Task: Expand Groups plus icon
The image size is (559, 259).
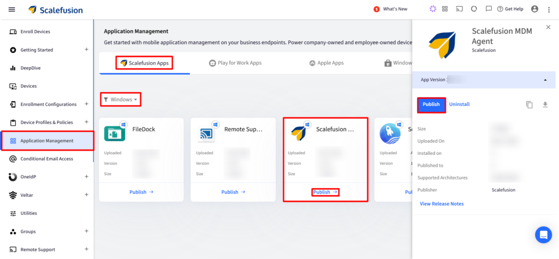Action: tap(87, 231)
